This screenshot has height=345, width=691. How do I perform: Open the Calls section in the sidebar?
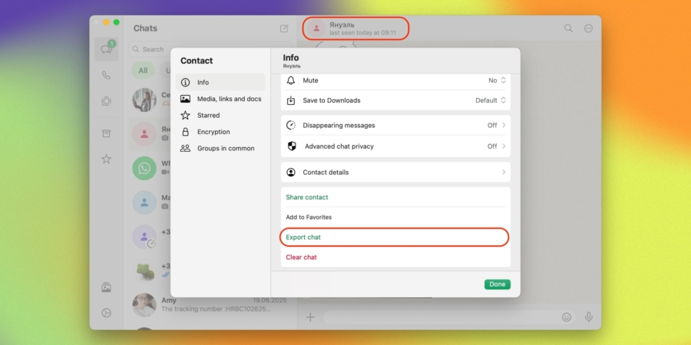click(x=106, y=75)
